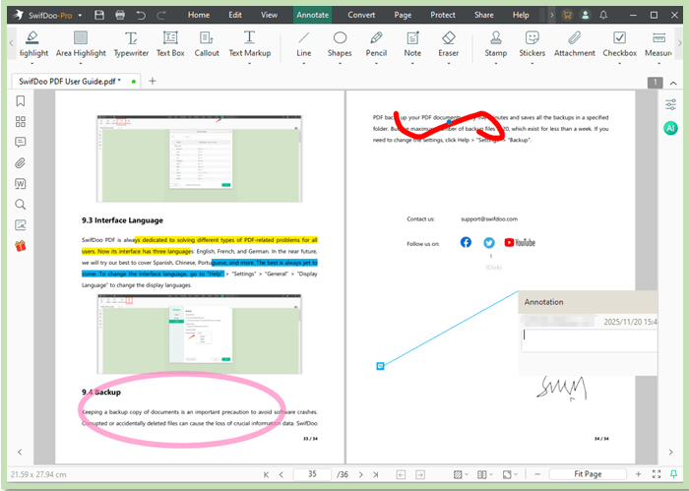Open the Word conversion sidebar icon
The width and height of the screenshot is (689, 491).
(x=21, y=184)
